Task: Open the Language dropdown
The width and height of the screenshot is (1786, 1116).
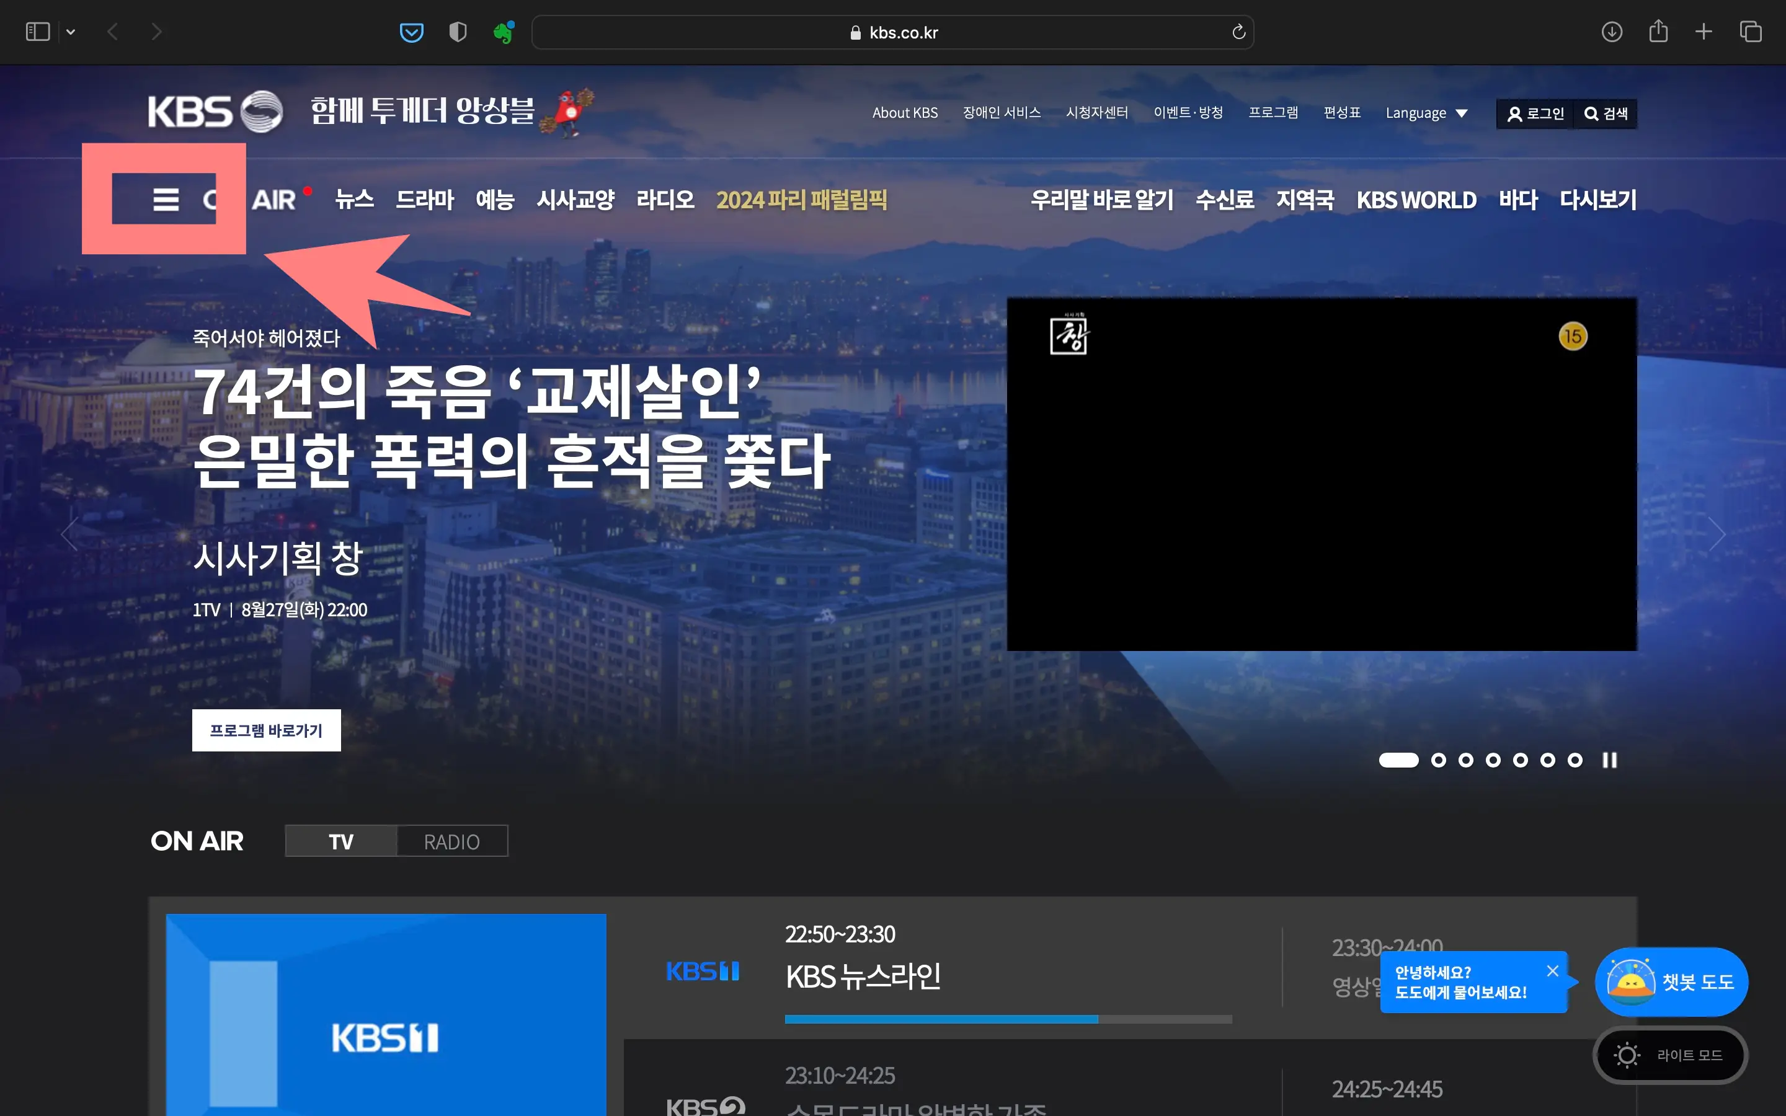Action: 1426,113
